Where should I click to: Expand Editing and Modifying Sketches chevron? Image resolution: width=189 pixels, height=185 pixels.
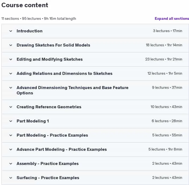[11, 59]
